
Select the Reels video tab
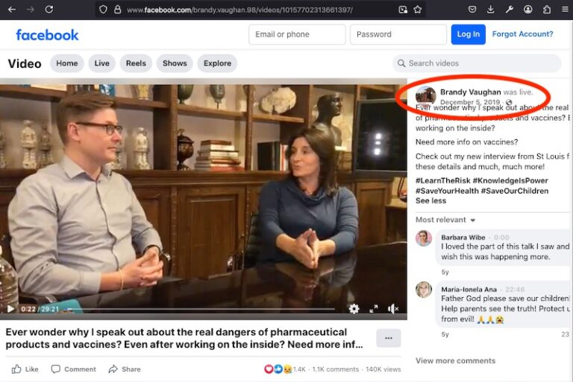point(136,63)
